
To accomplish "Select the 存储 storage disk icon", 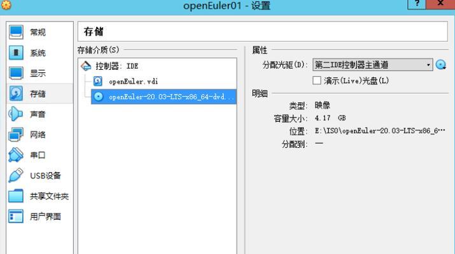I will click(x=16, y=93).
